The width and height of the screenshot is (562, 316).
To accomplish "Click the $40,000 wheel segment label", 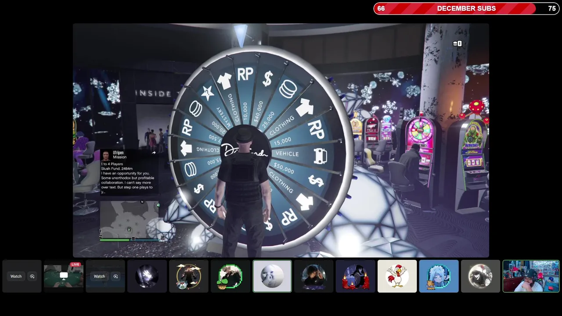I will 258,111.
